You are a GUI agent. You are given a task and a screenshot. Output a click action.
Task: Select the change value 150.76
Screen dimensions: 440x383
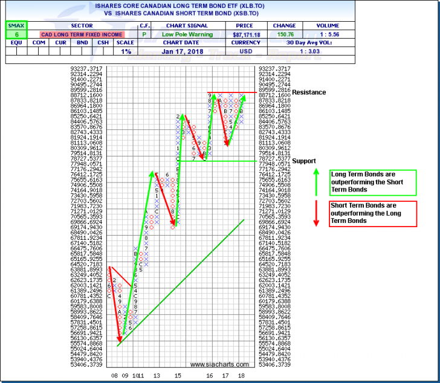click(x=285, y=34)
